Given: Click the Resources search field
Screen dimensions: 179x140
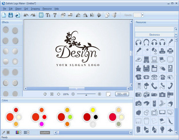Looking at the screenshot, I should pyautogui.click(x=154, y=29).
